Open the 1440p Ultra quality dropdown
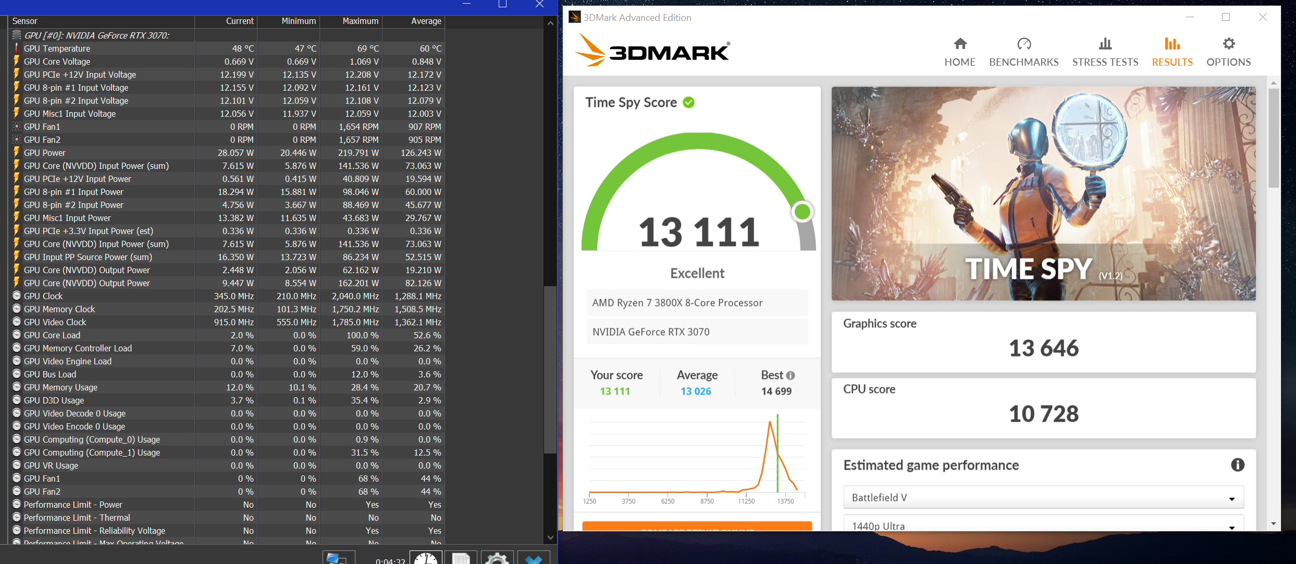Image resolution: width=1296 pixels, height=564 pixels. [1043, 523]
